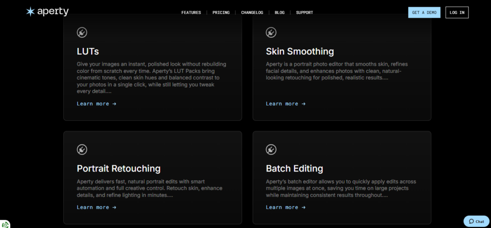Click the Log In button
491x228 pixels.
(x=456, y=12)
